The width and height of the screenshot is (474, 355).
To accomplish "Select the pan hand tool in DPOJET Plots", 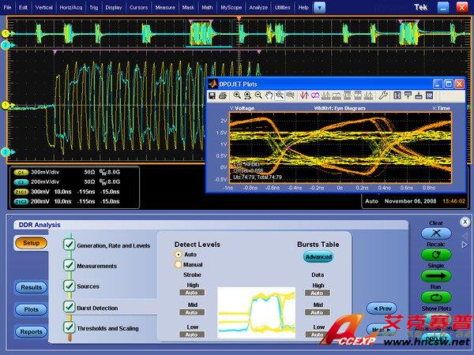I will pos(269,95).
